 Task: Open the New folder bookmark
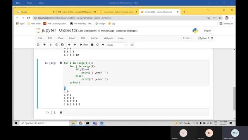pos(34,24)
